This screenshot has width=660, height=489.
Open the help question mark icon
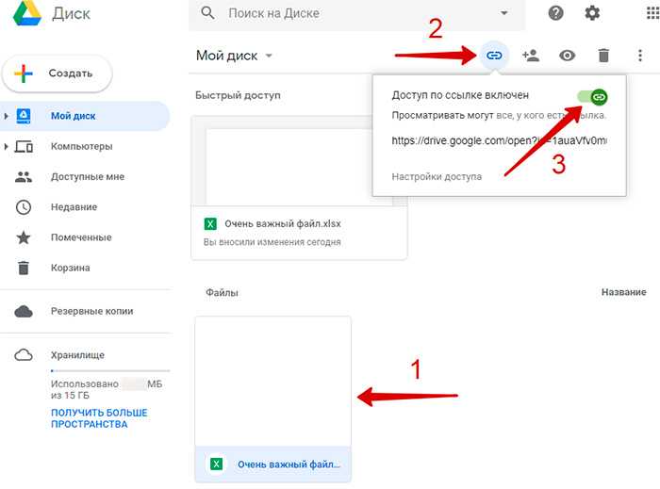coord(555,13)
